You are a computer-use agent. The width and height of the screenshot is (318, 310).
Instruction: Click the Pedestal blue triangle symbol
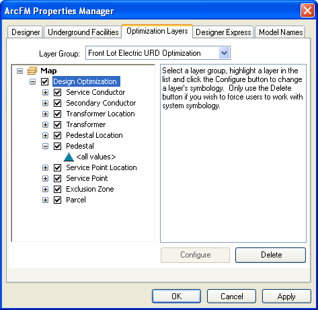[69, 157]
